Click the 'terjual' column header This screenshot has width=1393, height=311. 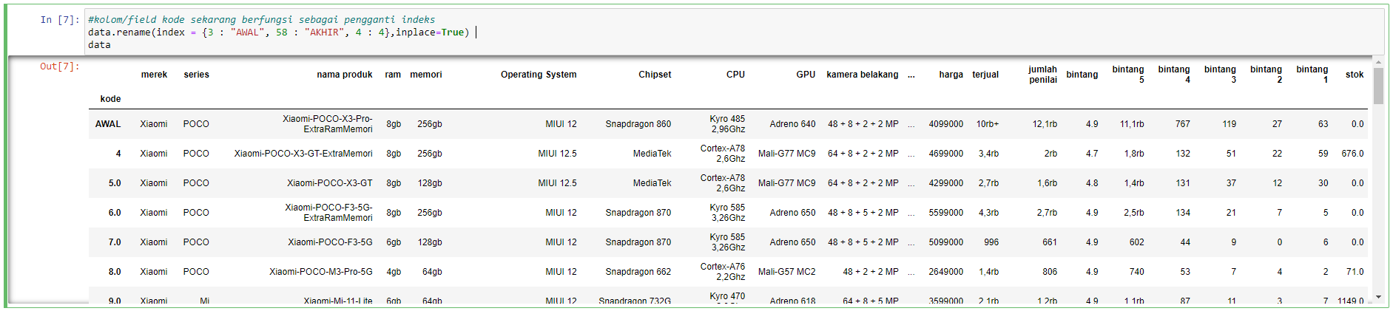click(x=985, y=75)
